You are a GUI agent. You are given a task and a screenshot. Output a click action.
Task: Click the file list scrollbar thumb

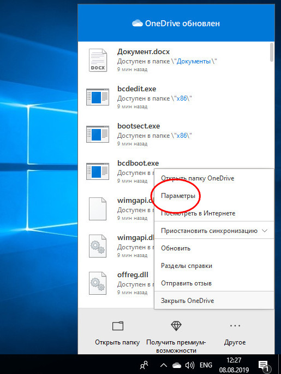(x=272, y=52)
